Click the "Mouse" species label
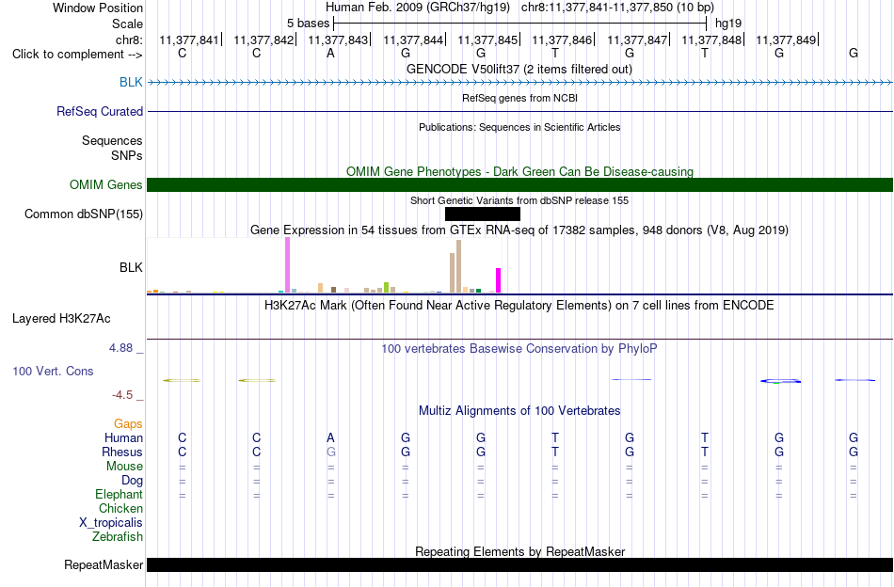The width and height of the screenshot is (894, 587). [124, 467]
